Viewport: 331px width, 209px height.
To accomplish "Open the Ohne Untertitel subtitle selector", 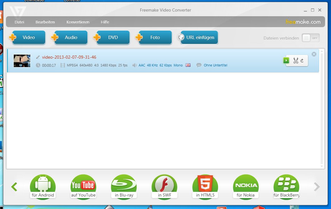I will [x=215, y=65].
